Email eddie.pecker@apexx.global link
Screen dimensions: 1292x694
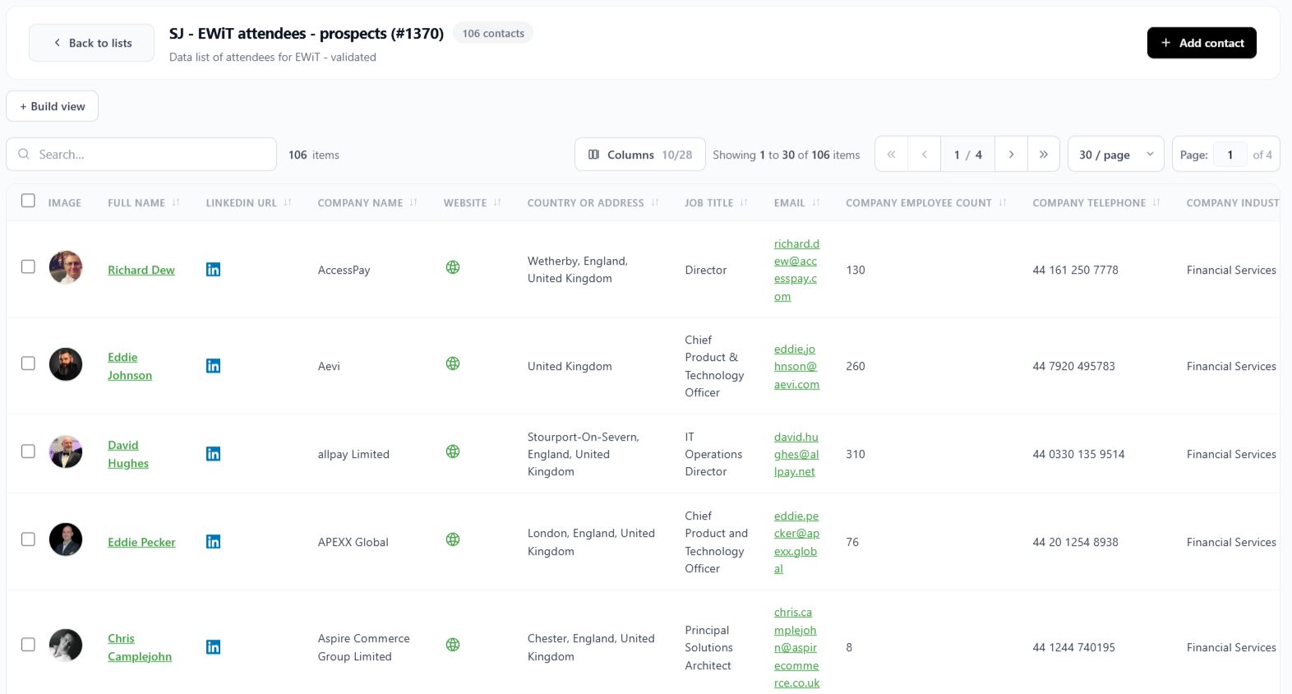(796, 542)
